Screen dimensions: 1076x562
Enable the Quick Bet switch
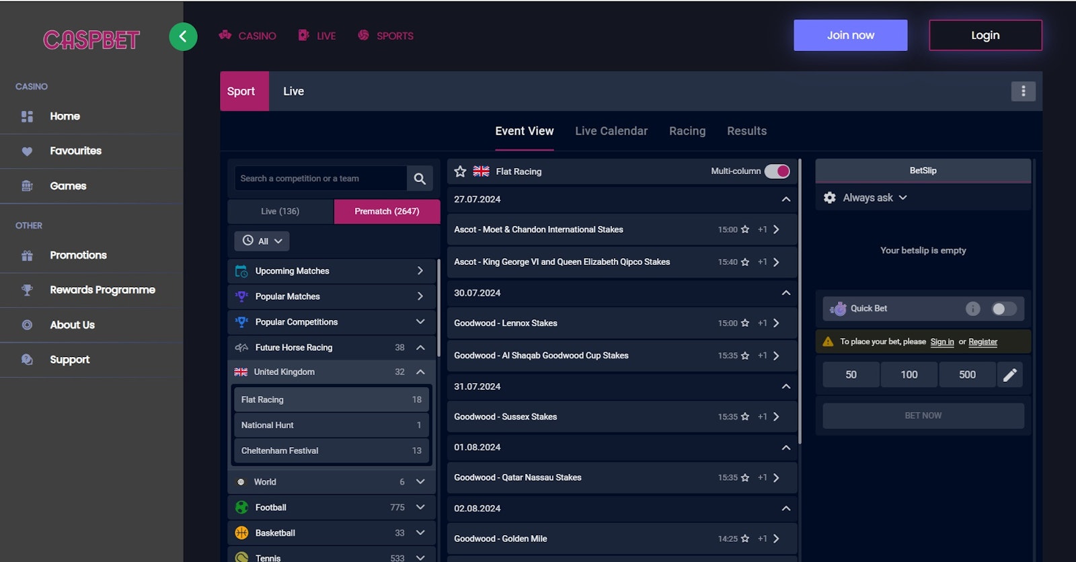[x=1003, y=309]
